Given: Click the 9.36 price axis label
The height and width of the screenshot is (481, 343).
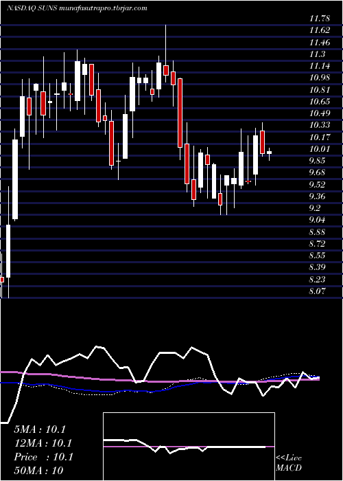Looking at the screenshot, I should pos(318,197).
